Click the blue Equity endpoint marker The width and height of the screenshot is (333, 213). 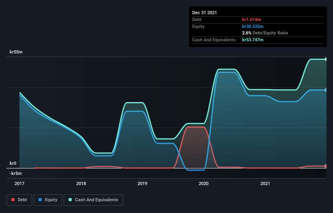pos(326,90)
